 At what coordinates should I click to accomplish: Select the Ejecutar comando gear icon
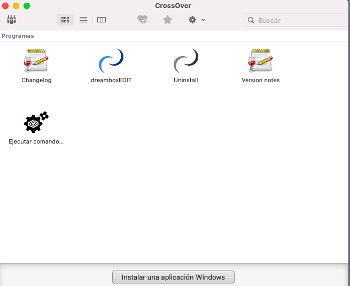(36, 123)
